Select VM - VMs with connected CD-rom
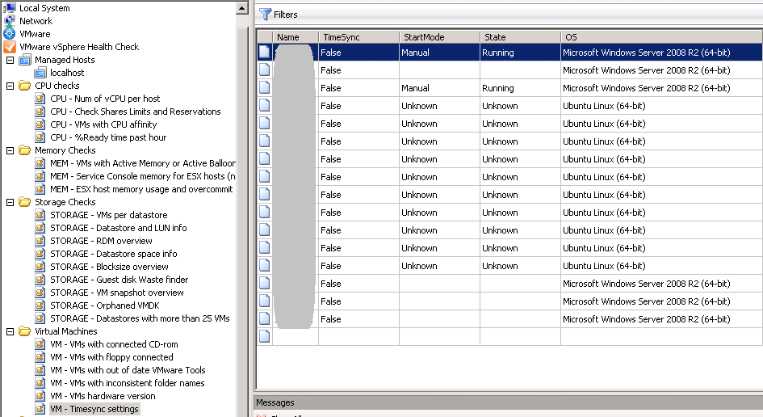This screenshot has height=417, width=763. tap(114, 344)
